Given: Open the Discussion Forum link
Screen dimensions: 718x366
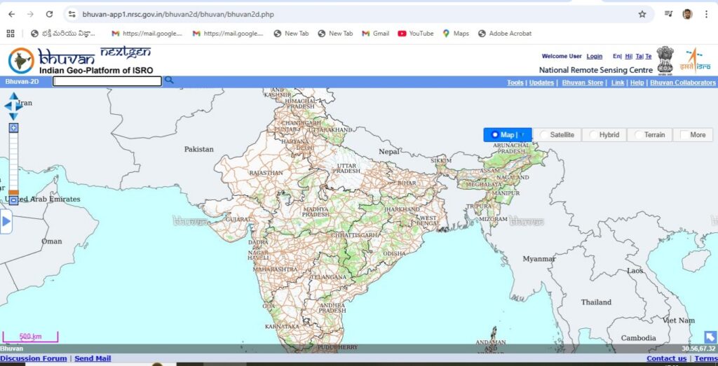Looking at the screenshot, I should (34, 358).
